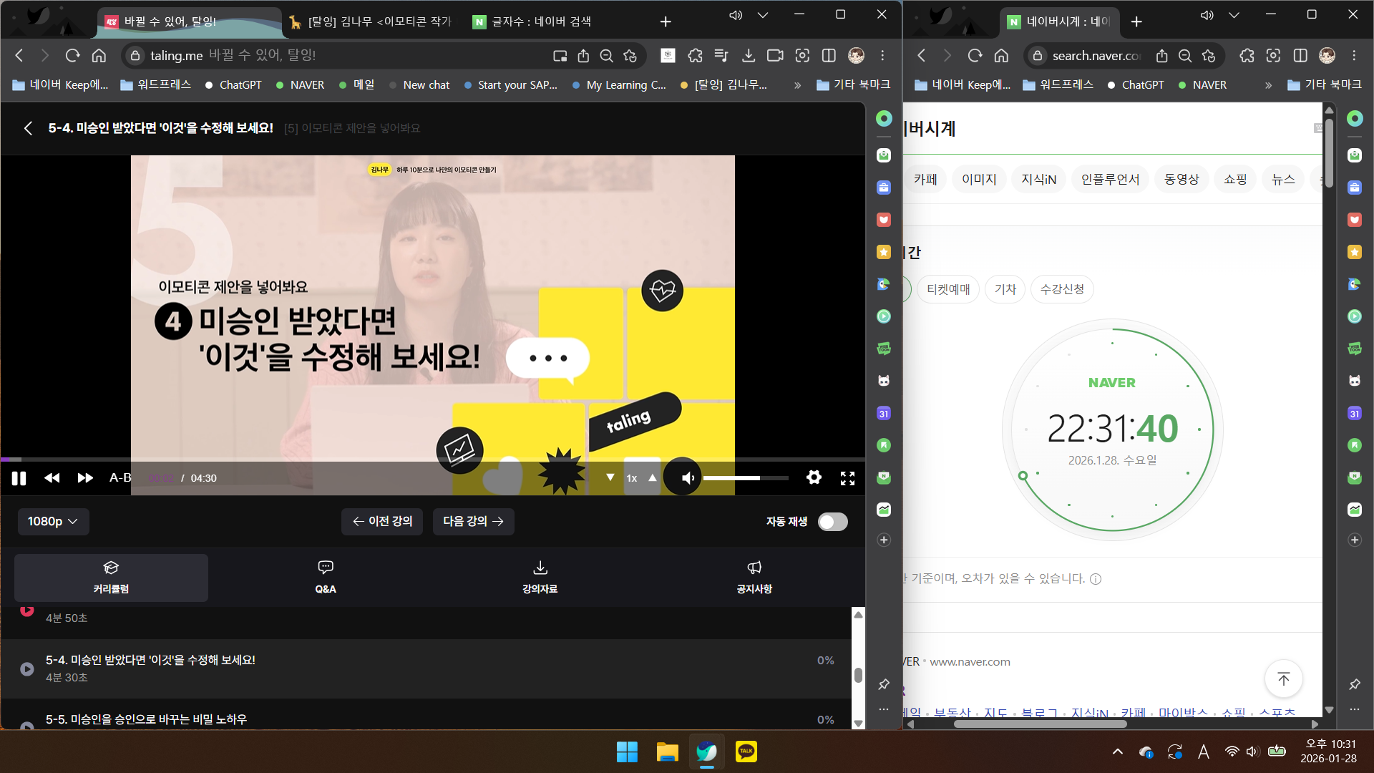1374x773 pixels.
Task: Go to 다음 강의 next lecture
Action: pyautogui.click(x=473, y=522)
